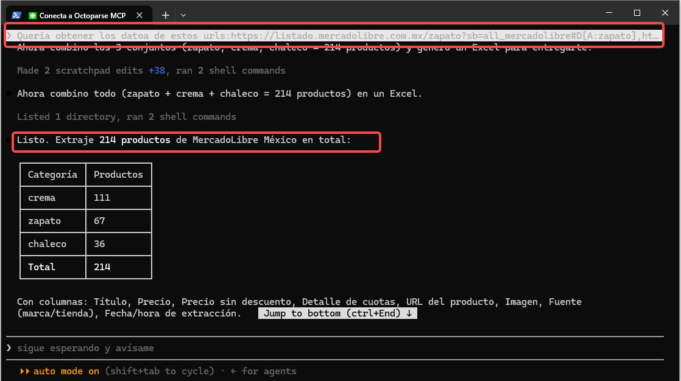Click the prompt input containing 'sigue esperando y avísame'

(x=335, y=348)
